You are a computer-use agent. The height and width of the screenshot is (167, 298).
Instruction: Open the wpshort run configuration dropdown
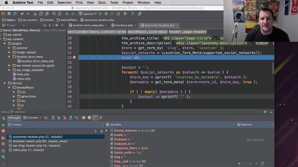88,13
